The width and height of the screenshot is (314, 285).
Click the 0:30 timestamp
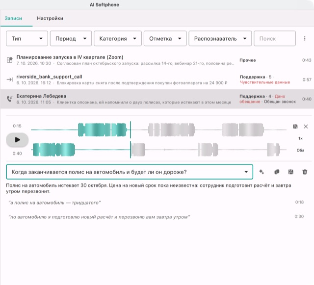coord(299,216)
